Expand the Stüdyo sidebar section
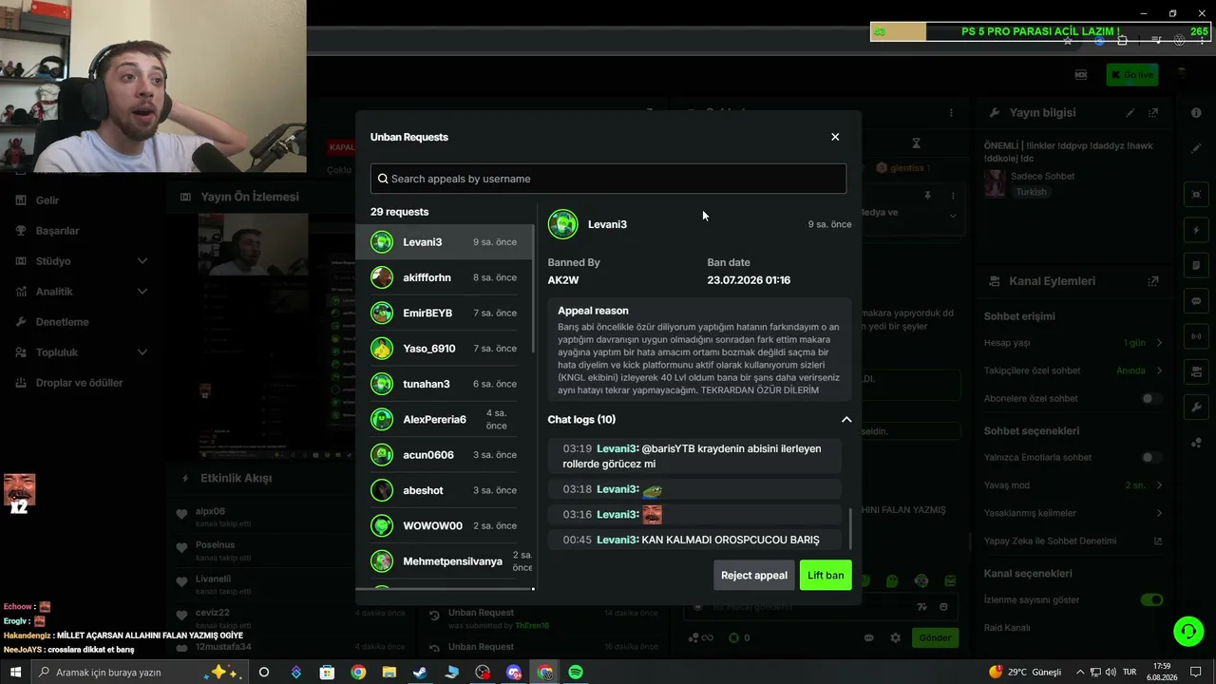The height and width of the screenshot is (684, 1216). point(81,261)
